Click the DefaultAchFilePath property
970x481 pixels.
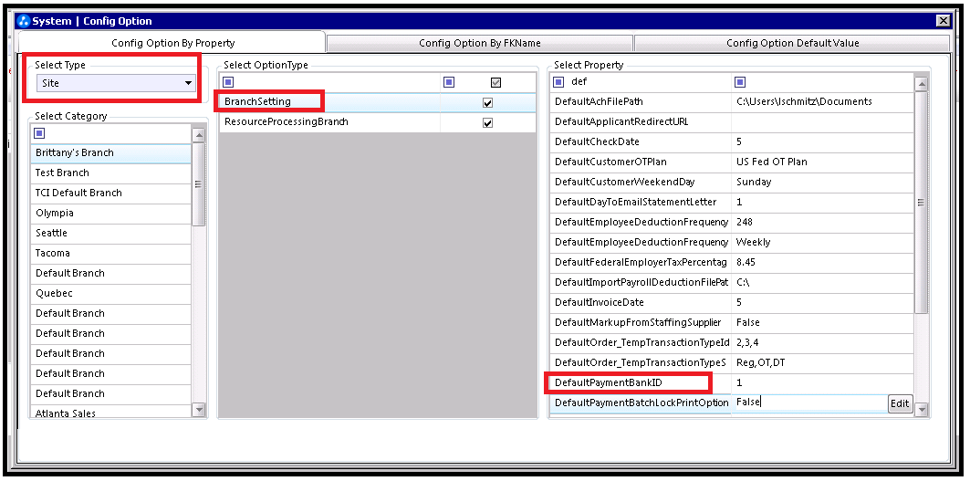click(641, 101)
